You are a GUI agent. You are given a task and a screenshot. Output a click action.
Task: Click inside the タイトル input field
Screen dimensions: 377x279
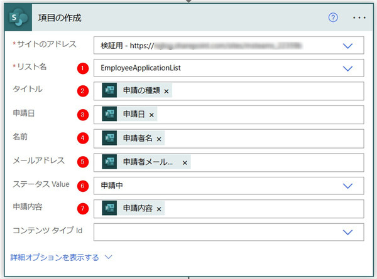(x=229, y=91)
